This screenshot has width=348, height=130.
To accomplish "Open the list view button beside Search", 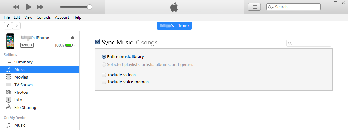I will pyautogui.click(x=254, y=7).
